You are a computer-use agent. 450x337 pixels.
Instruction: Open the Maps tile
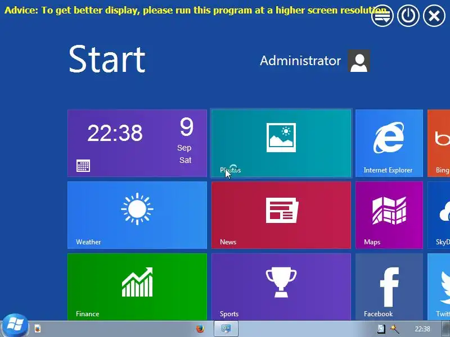click(389, 215)
